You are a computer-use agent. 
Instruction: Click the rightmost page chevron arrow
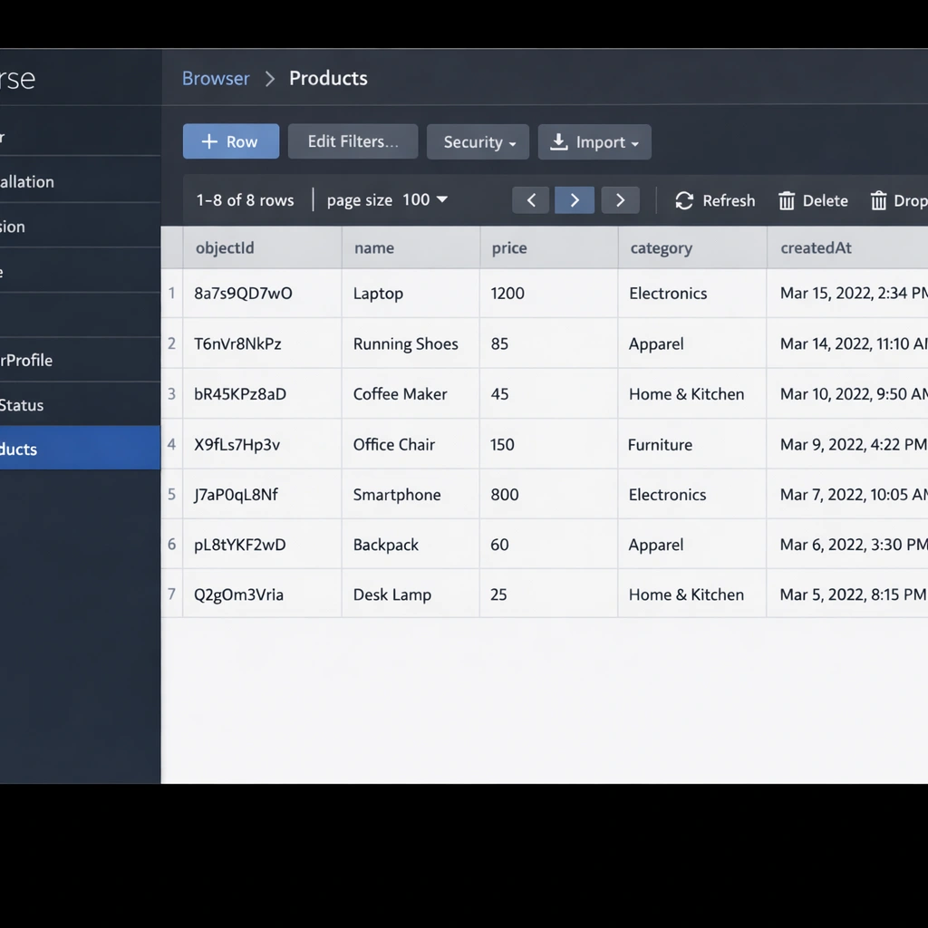(x=620, y=200)
